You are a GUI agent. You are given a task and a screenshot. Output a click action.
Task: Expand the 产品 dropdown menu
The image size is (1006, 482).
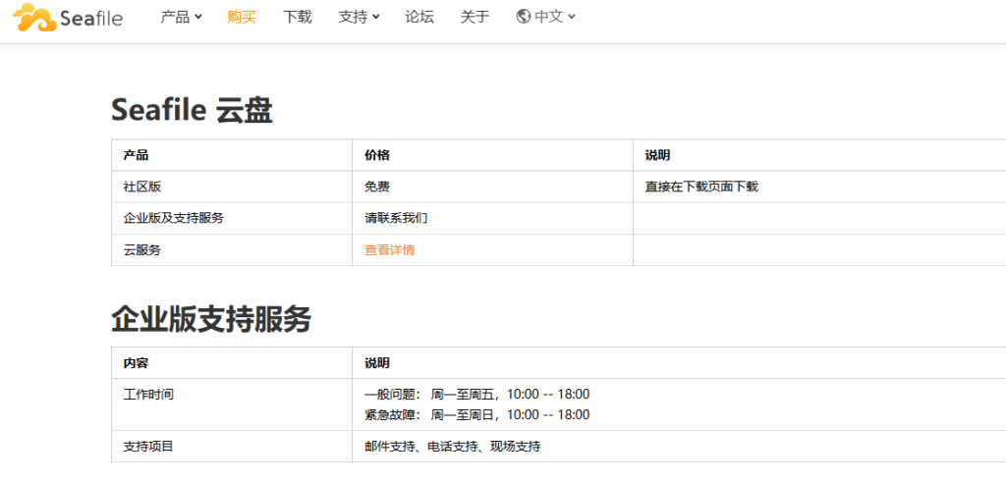(x=181, y=17)
